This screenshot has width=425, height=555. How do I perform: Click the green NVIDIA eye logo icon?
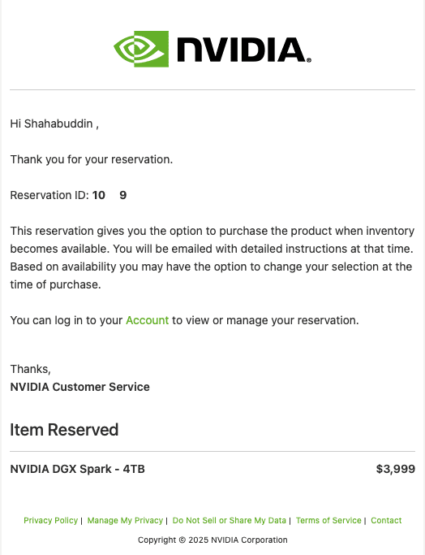point(141,49)
